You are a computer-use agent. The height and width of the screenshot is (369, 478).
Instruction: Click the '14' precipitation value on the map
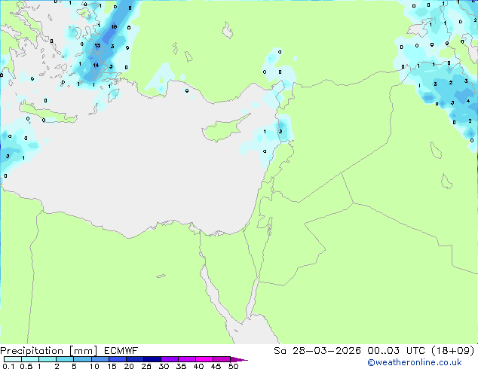pos(96,65)
